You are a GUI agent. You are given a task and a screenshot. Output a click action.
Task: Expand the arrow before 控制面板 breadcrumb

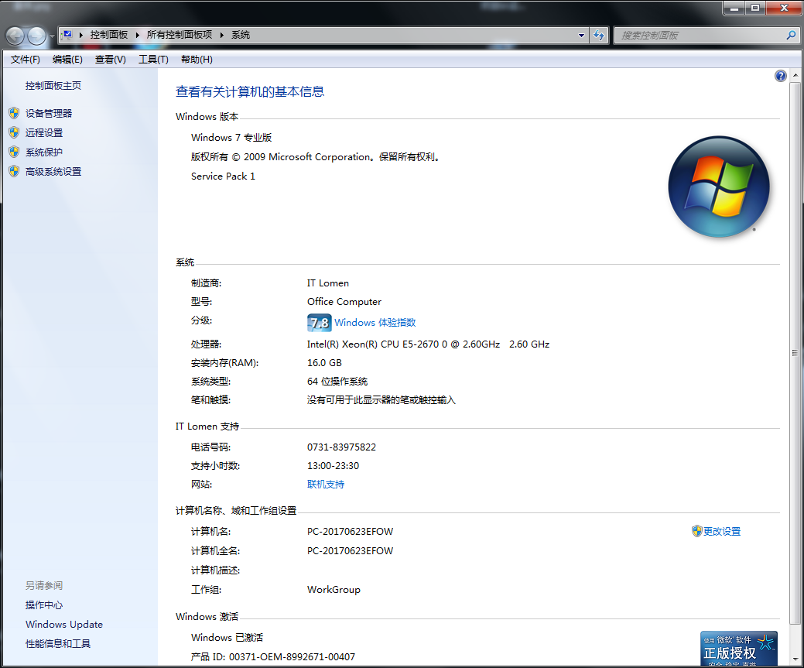(81, 35)
